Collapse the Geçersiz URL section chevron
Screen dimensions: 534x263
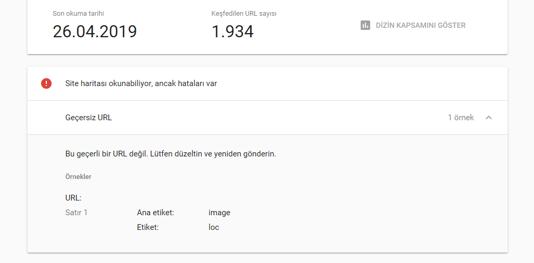coord(489,118)
